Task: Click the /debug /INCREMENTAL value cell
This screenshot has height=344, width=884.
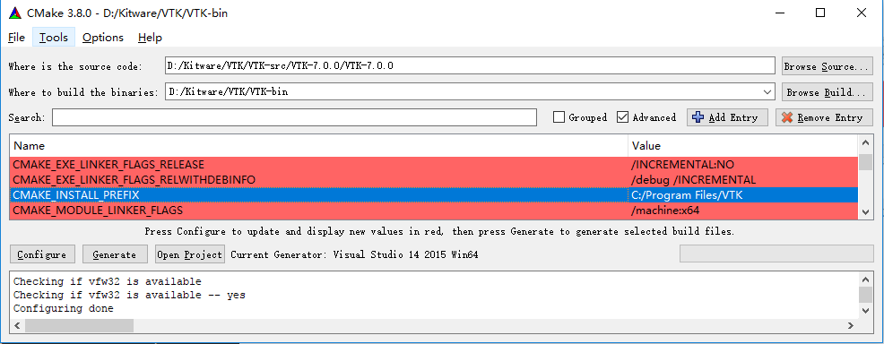Action: pos(742,179)
